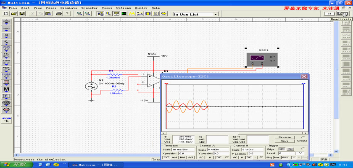Zoom in on the schematic
Viewport: 353px width, 168px height.
(x=79, y=14)
